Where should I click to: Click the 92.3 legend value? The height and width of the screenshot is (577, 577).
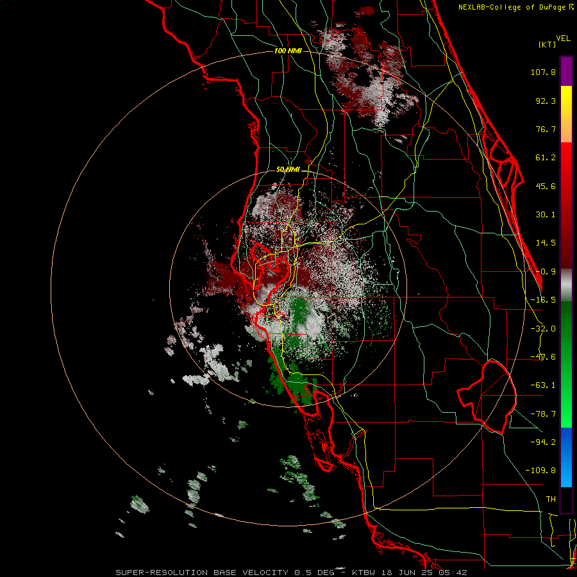tap(546, 101)
